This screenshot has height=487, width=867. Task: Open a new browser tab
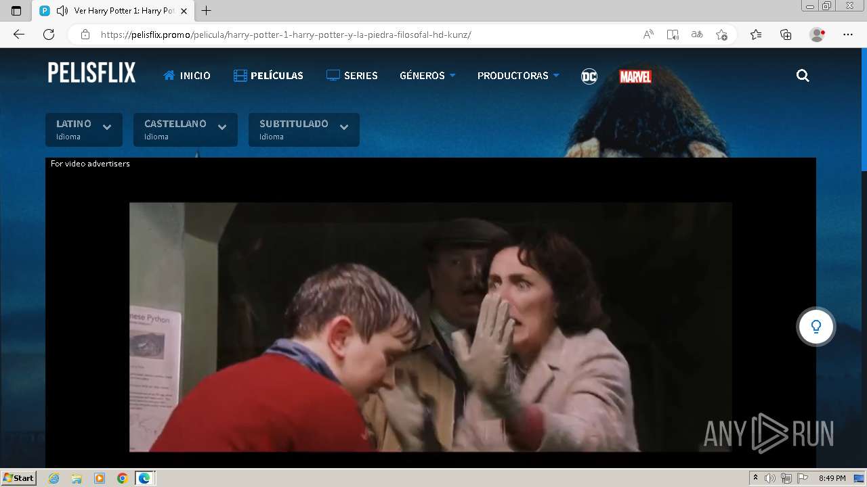point(207,11)
